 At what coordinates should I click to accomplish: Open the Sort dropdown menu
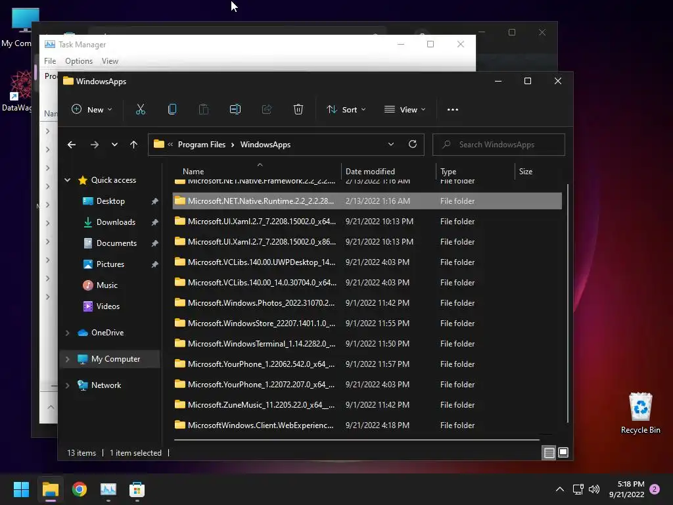[346, 110]
